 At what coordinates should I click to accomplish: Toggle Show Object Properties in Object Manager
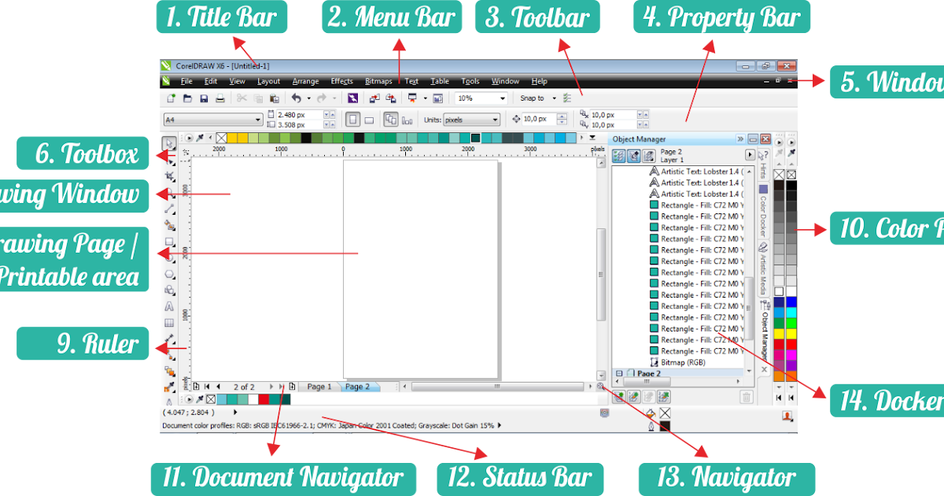618,155
